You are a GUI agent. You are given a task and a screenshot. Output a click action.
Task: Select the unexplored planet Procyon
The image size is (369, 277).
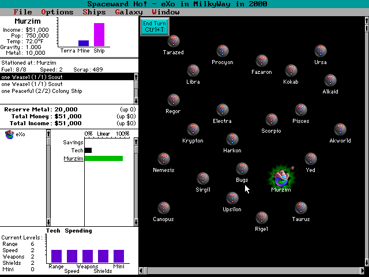point(223,51)
